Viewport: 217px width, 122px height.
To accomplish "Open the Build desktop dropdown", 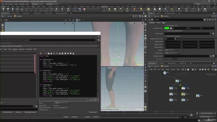I will pyautogui.click(x=38, y=4).
